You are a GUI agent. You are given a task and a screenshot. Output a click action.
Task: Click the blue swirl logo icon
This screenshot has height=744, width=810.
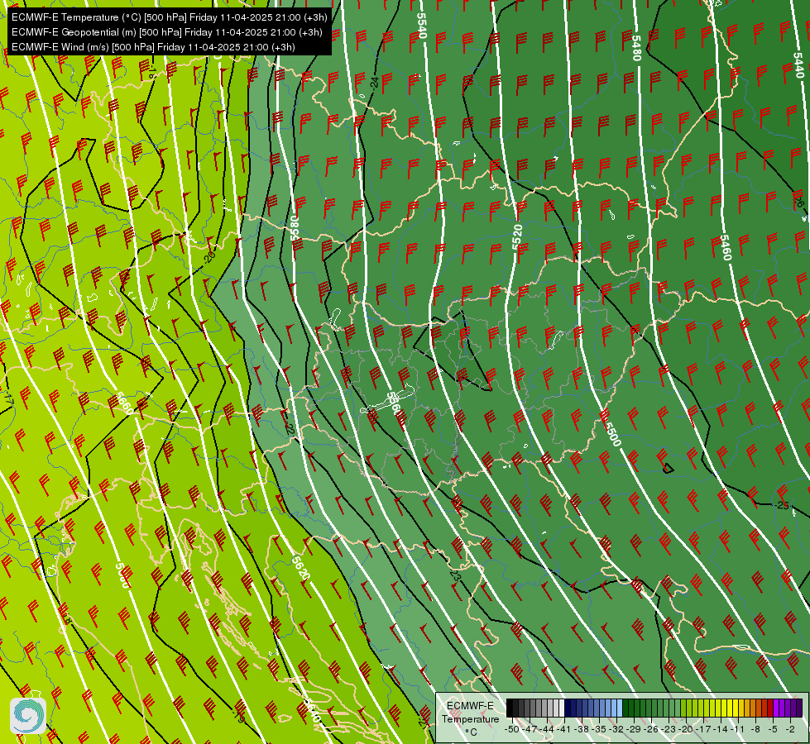(28, 716)
